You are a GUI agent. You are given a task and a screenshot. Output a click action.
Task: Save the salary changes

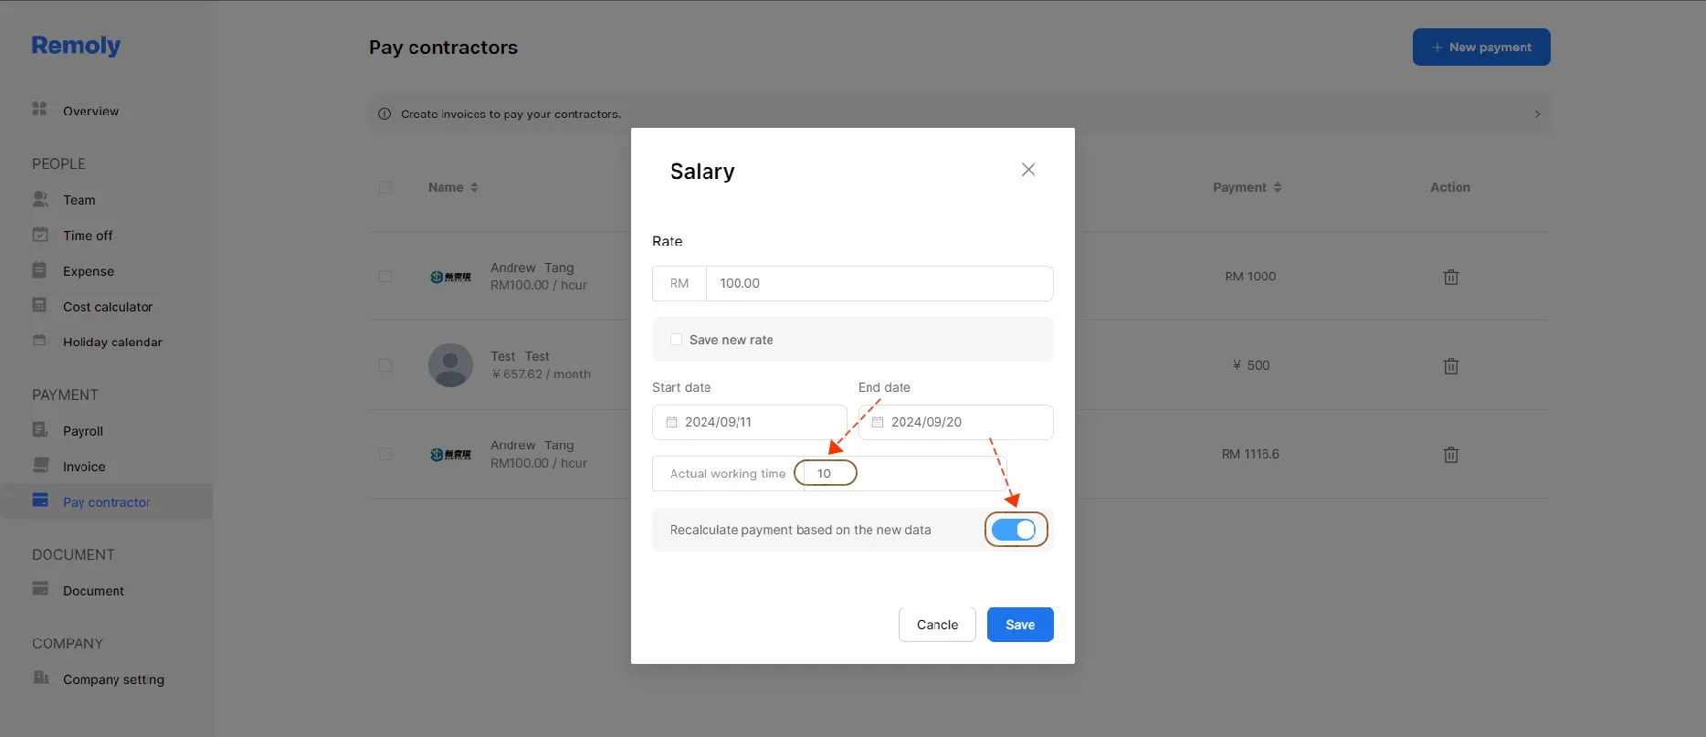[x=1020, y=625]
